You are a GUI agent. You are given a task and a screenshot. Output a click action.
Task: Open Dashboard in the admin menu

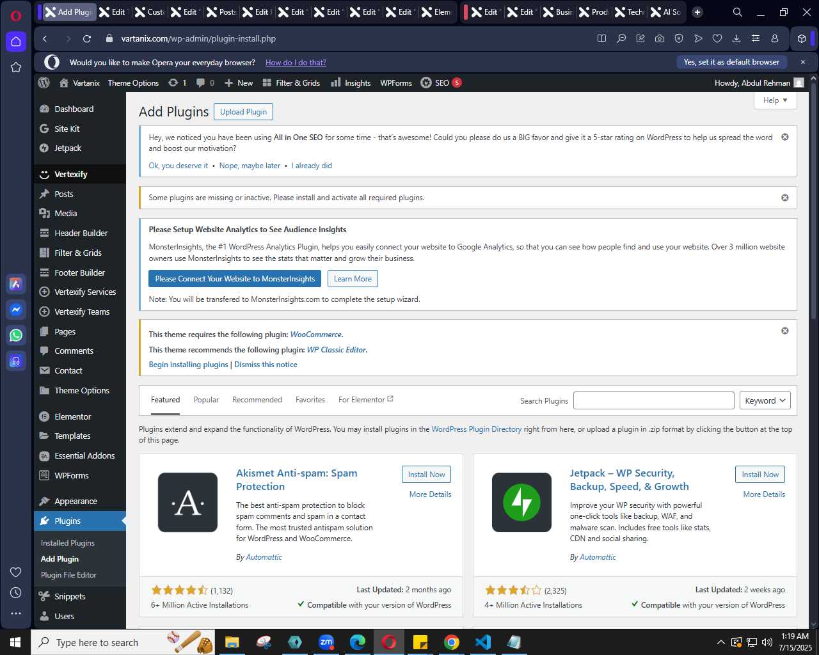[80, 109]
